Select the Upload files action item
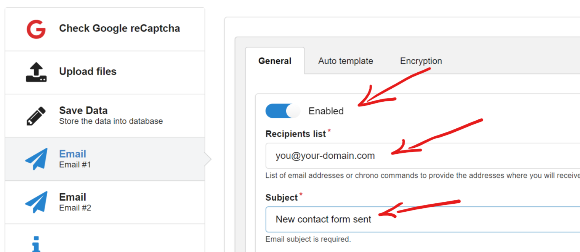Viewport: 580px width, 252px height. 105,72
